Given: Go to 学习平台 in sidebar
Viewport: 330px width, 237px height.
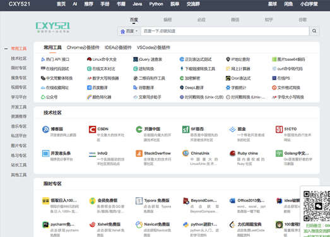Looking at the screenshot, I should pos(19,97).
